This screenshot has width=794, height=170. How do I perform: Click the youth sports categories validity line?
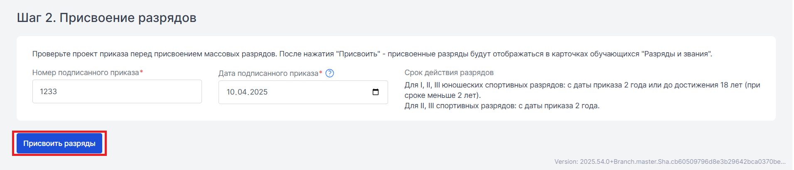[582, 85]
